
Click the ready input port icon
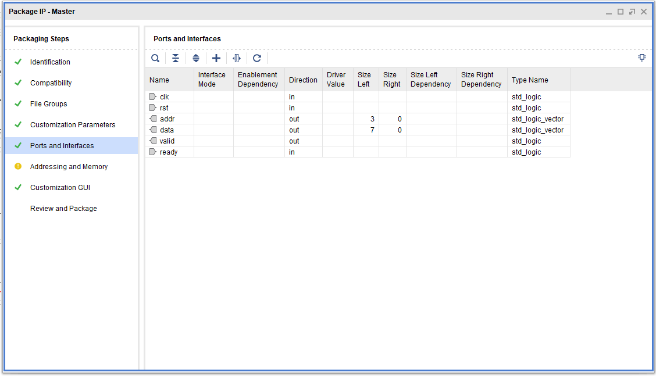pos(153,152)
